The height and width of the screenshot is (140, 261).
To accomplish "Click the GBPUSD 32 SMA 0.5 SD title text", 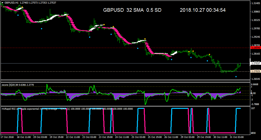I will point(132,10).
